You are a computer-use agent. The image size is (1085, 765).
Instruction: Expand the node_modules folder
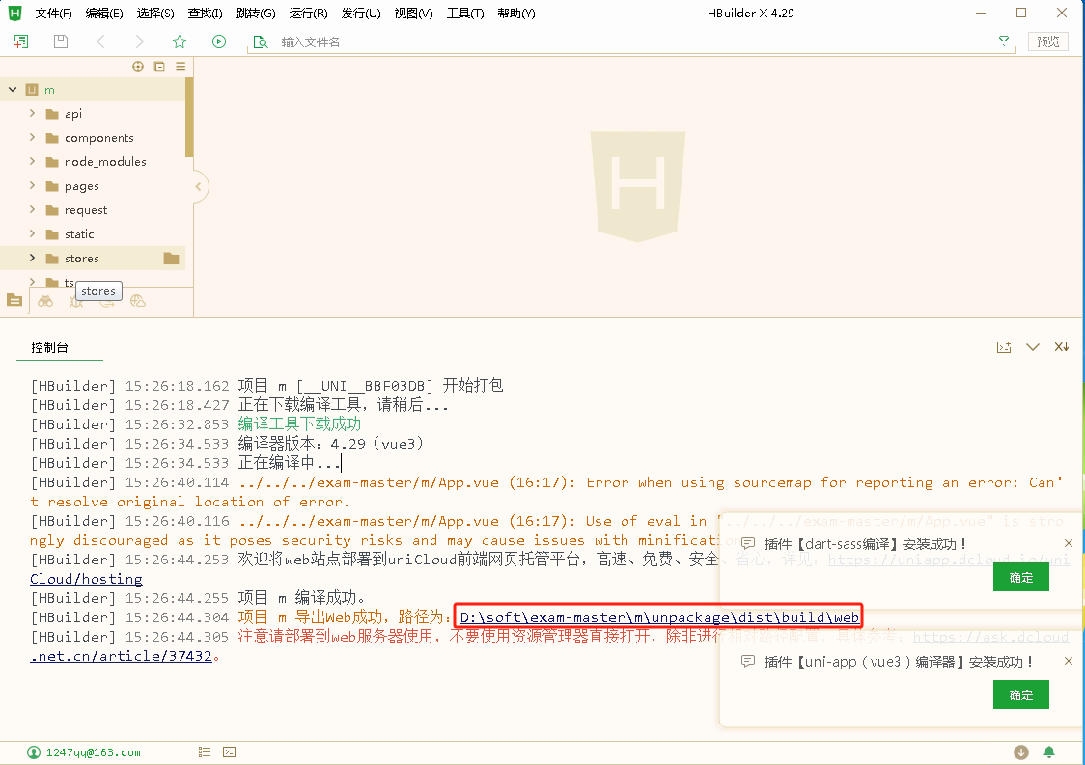pos(32,161)
